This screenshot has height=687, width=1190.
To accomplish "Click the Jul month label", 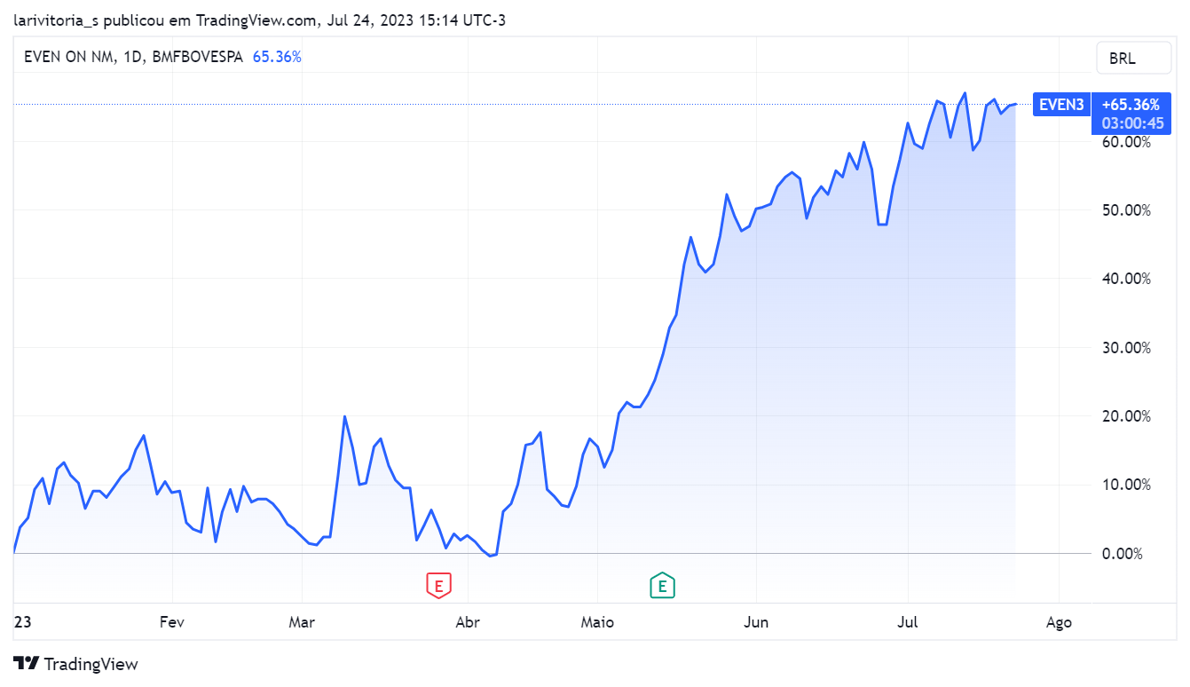I will [x=909, y=622].
